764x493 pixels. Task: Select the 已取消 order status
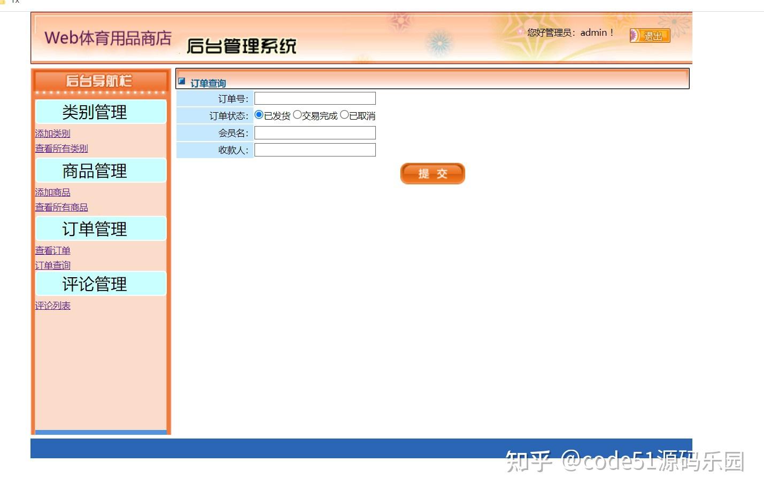click(x=344, y=114)
